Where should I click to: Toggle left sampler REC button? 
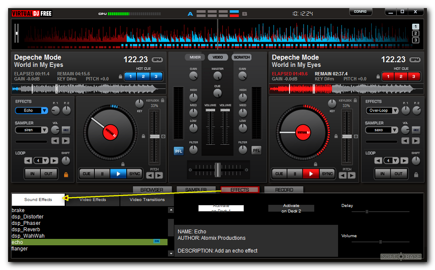coord(66,130)
